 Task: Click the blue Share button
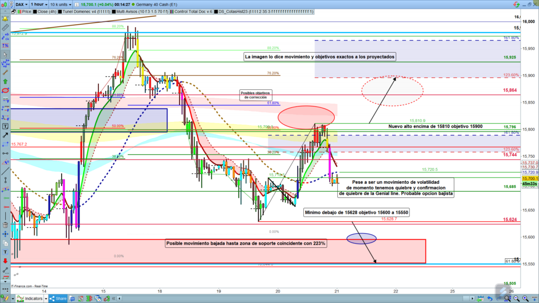[58, 298]
